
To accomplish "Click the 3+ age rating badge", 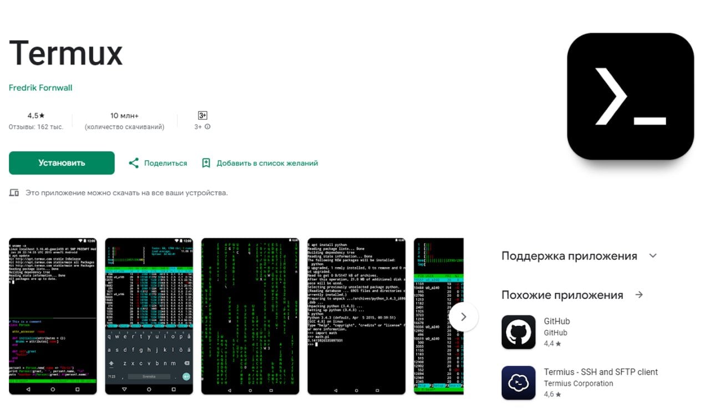I will (x=202, y=115).
